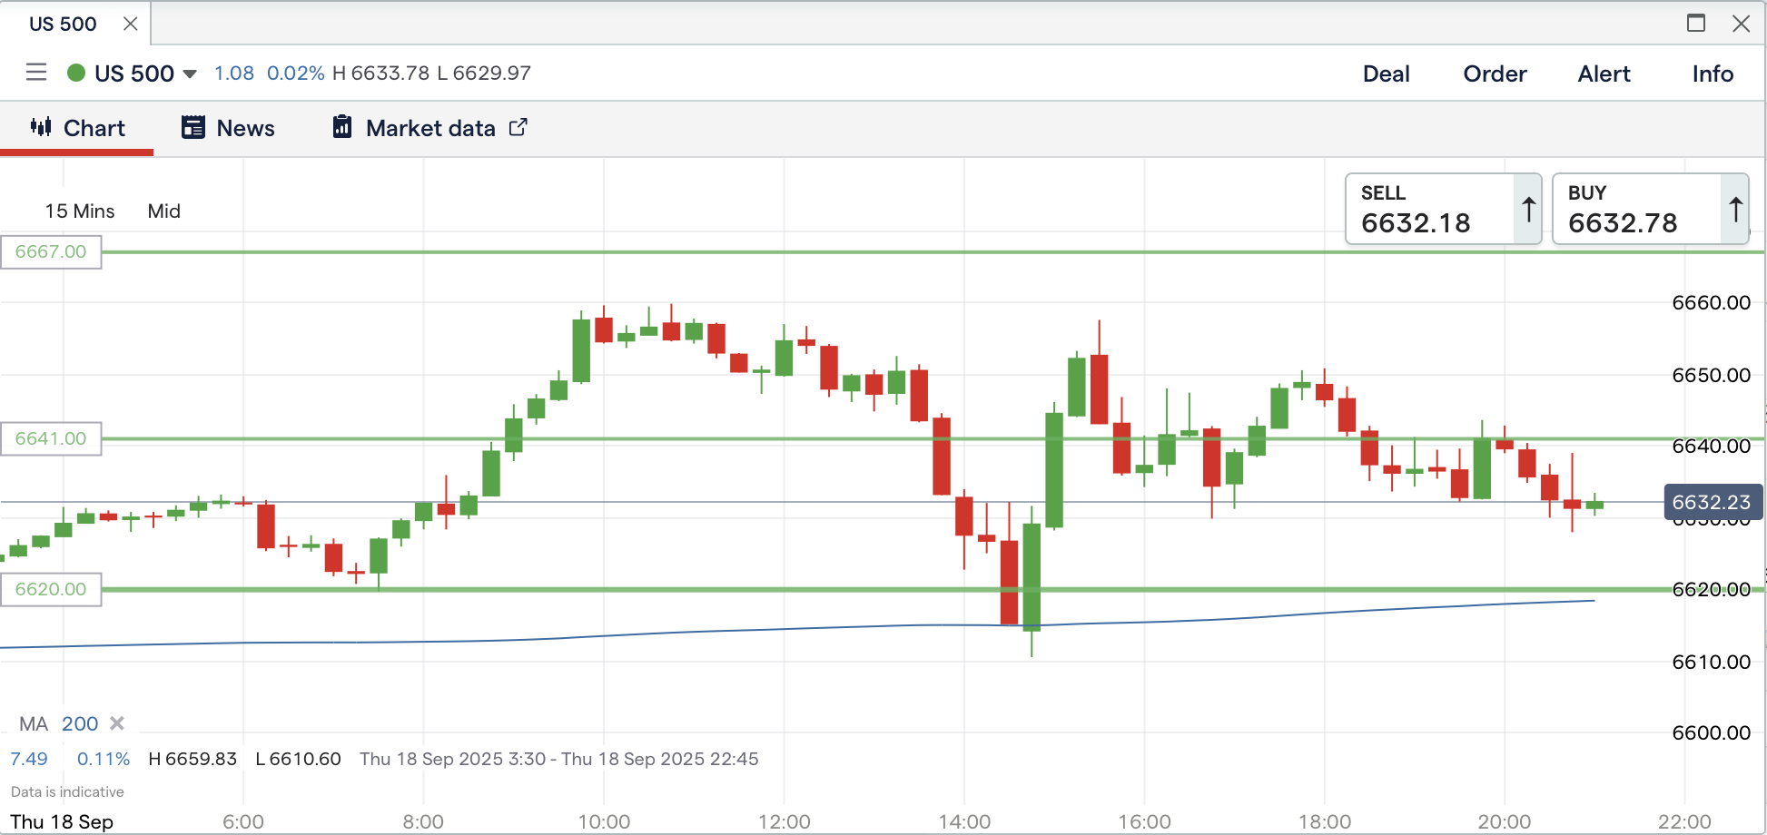Change the 15 Mins timeframe selector
The height and width of the screenshot is (835, 1767).
[80, 211]
